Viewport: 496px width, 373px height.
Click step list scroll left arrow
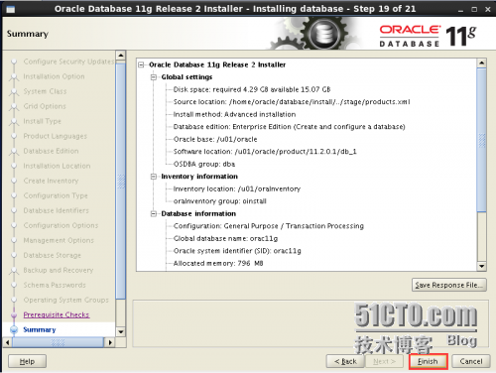[x=7, y=342]
